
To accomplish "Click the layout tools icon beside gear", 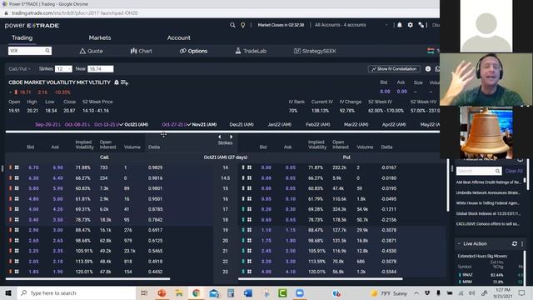I will 421,25.
